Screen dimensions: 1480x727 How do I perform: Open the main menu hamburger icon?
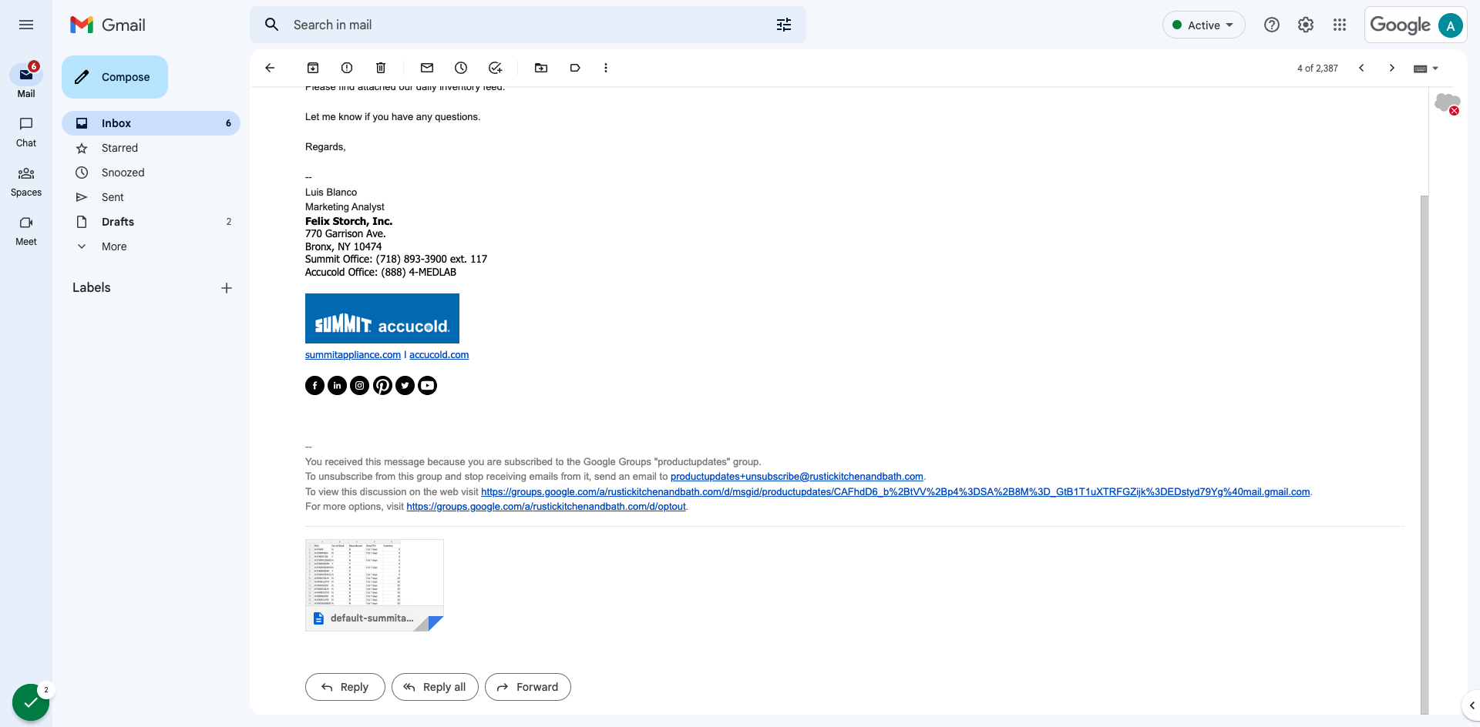pos(26,25)
